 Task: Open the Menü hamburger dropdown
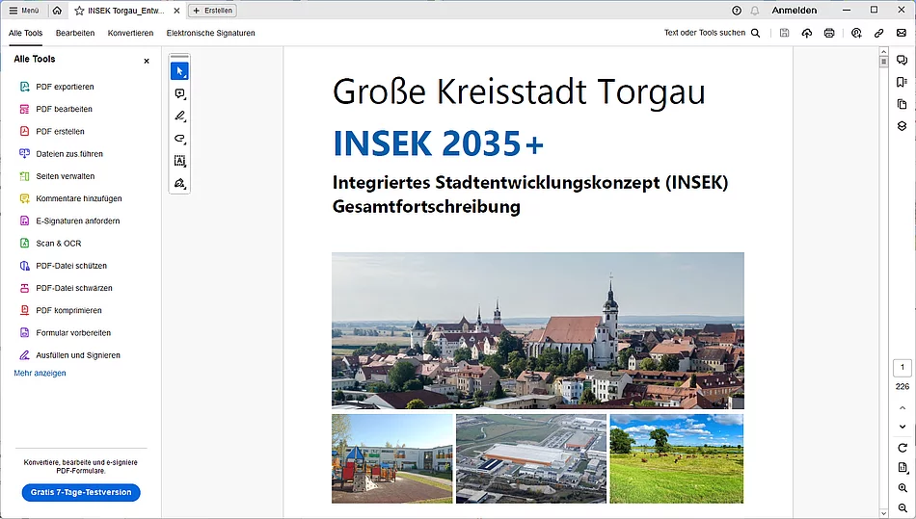click(x=24, y=11)
